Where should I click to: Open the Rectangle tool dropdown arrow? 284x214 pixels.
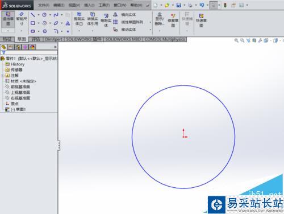39,23
